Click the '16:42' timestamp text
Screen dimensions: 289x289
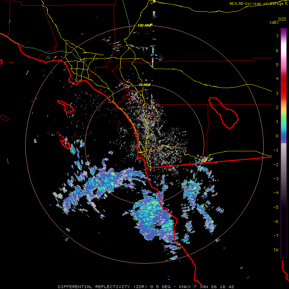[x=226, y=287]
